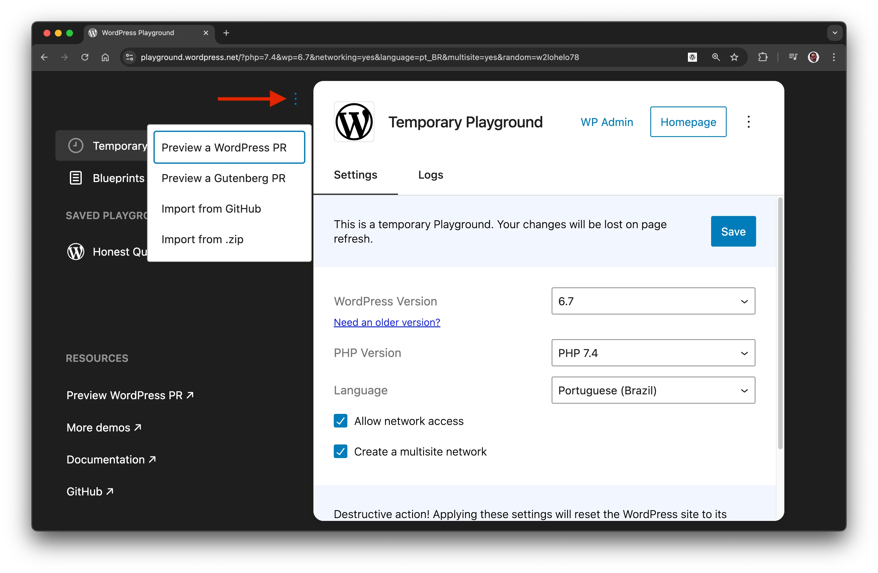Open the PHP Version dropdown

[x=653, y=352]
